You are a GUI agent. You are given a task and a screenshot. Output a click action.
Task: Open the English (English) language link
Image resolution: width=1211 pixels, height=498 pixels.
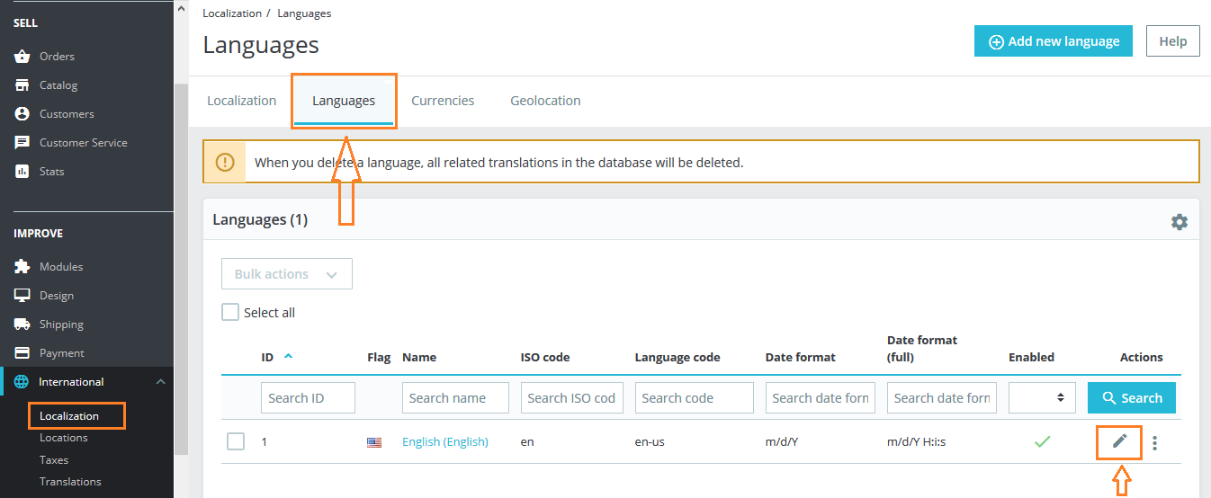pos(444,441)
